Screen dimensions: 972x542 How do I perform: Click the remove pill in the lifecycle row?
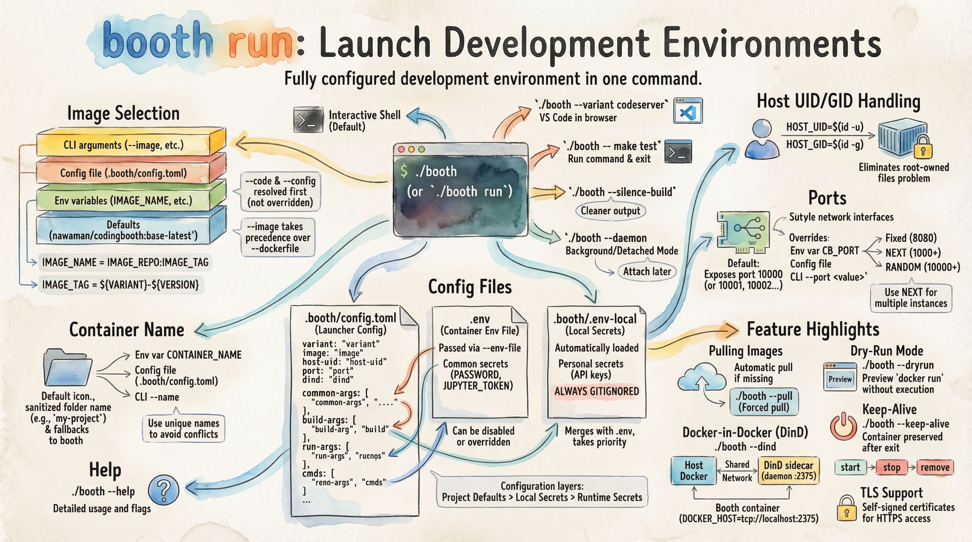coord(935,468)
